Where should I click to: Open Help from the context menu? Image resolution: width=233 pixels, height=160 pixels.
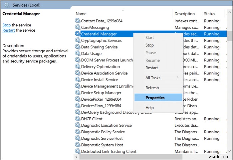149,108
